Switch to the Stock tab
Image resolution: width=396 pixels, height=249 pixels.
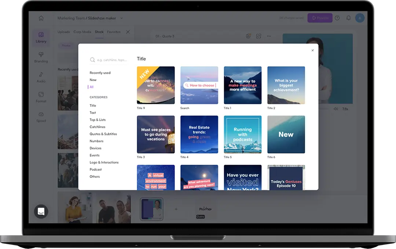click(x=99, y=32)
